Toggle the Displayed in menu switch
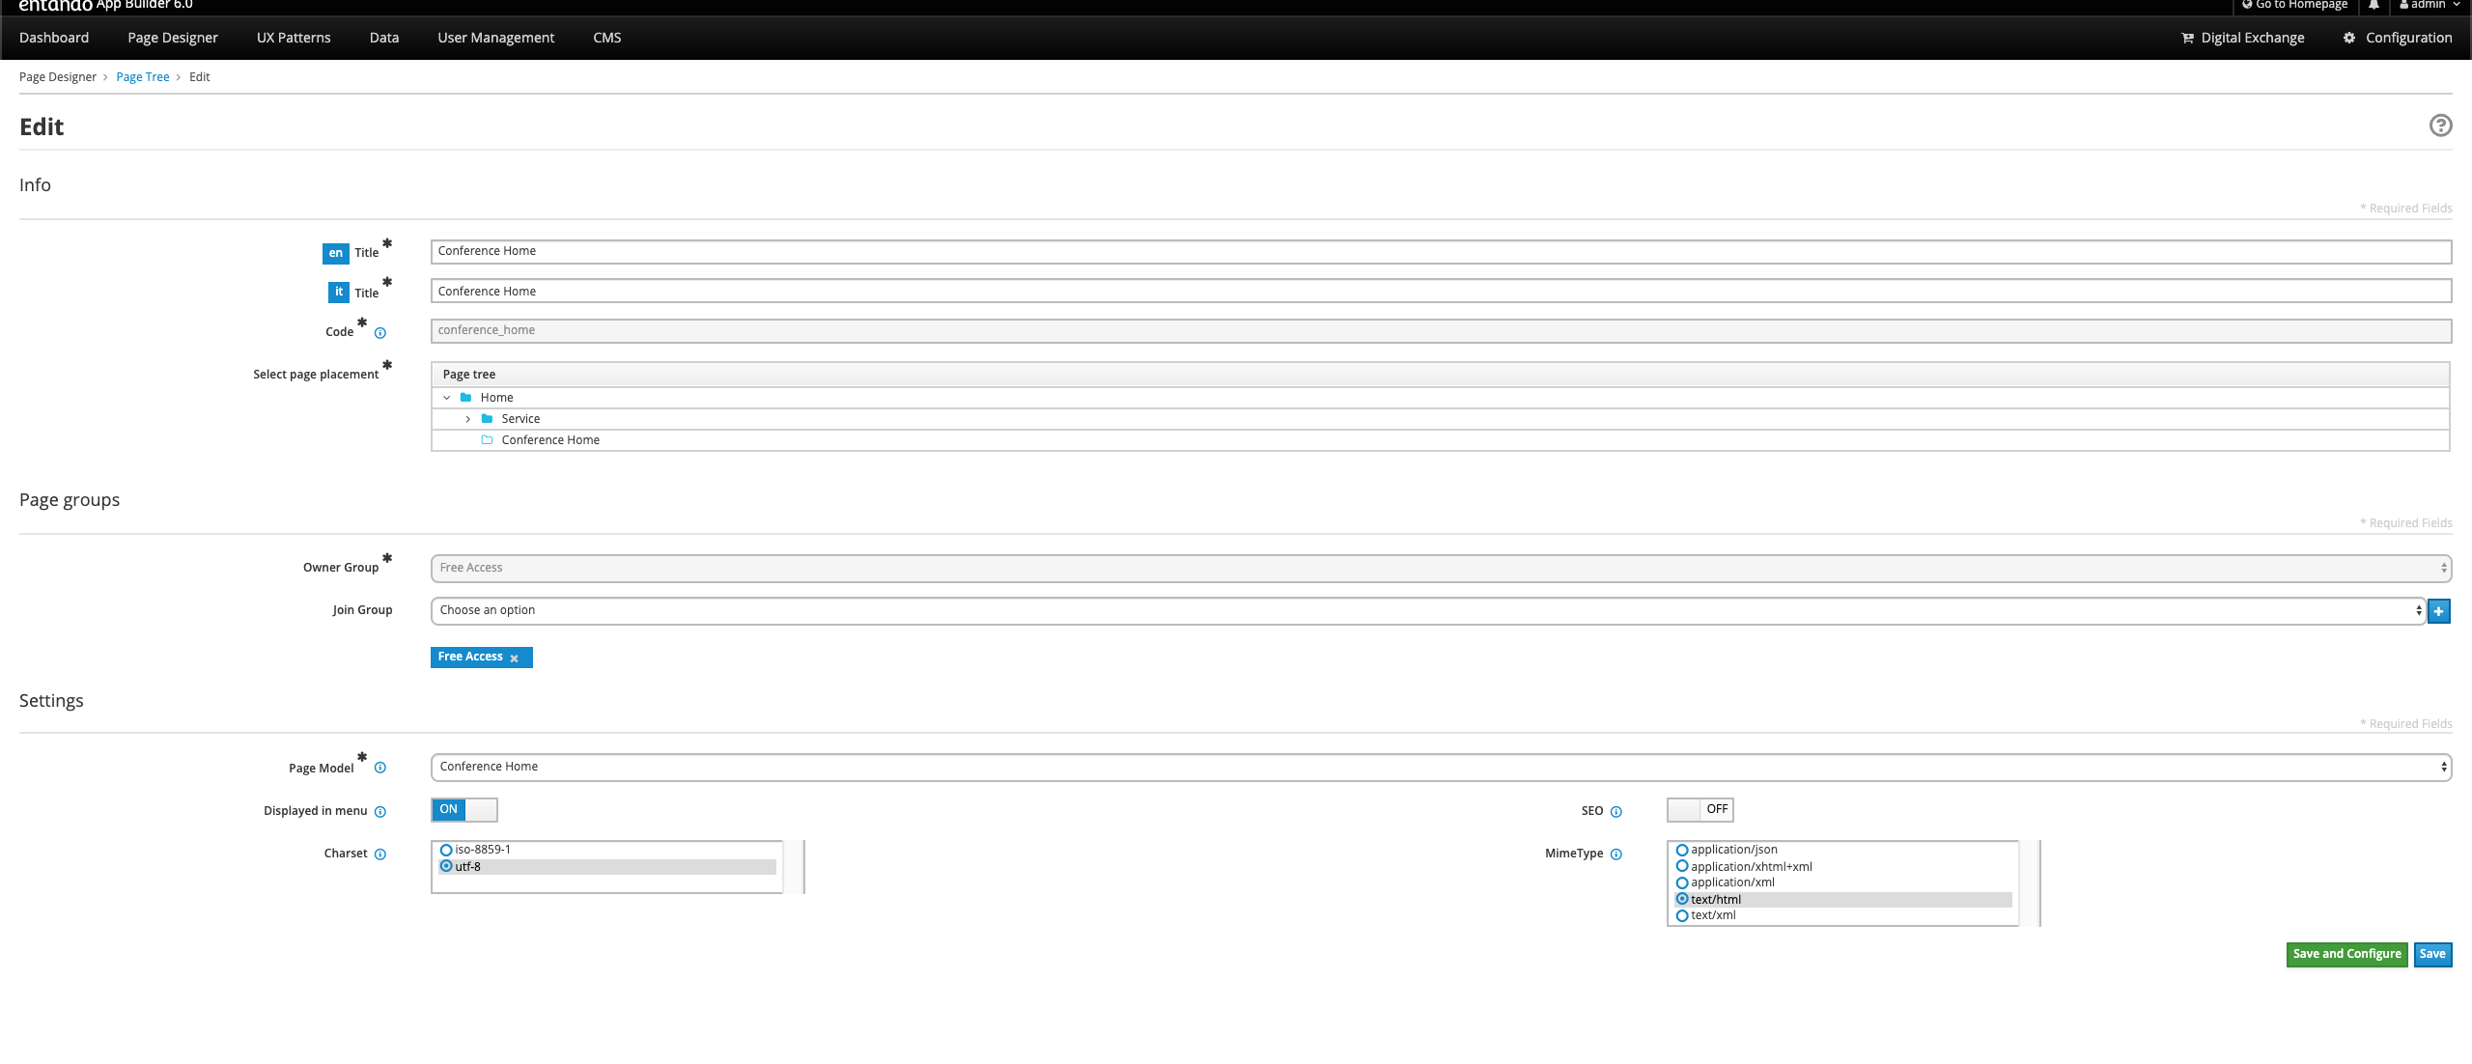The image size is (2472, 1064). click(x=464, y=810)
